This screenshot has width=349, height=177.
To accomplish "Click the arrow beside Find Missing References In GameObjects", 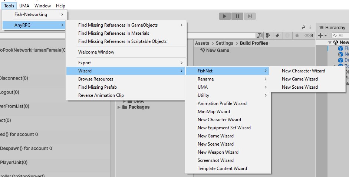I will pos(182,25).
